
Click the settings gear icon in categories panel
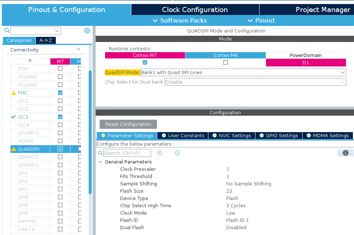click(x=87, y=31)
